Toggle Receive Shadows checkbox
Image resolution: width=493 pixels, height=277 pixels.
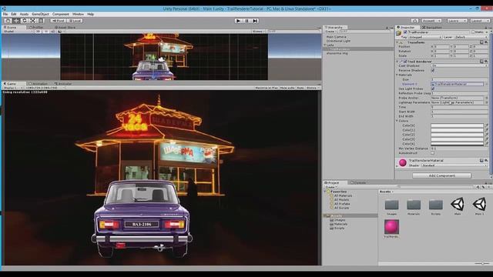pyautogui.click(x=433, y=70)
